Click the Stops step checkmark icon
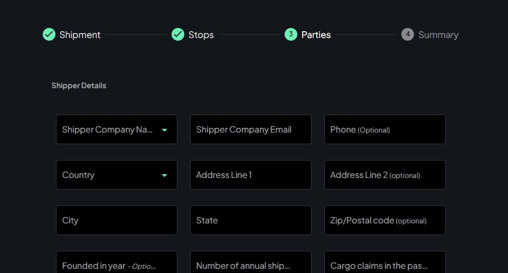 [x=178, y=35]
